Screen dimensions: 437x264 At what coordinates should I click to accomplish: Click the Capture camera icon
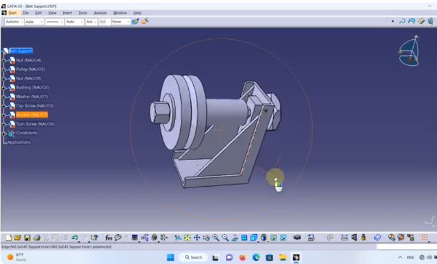click(297, 237)
